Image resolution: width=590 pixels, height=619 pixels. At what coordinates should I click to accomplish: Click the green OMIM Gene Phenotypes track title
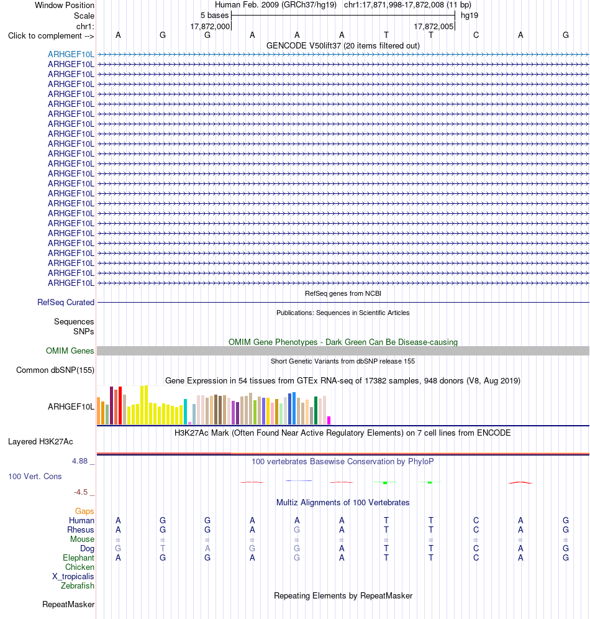343,342
